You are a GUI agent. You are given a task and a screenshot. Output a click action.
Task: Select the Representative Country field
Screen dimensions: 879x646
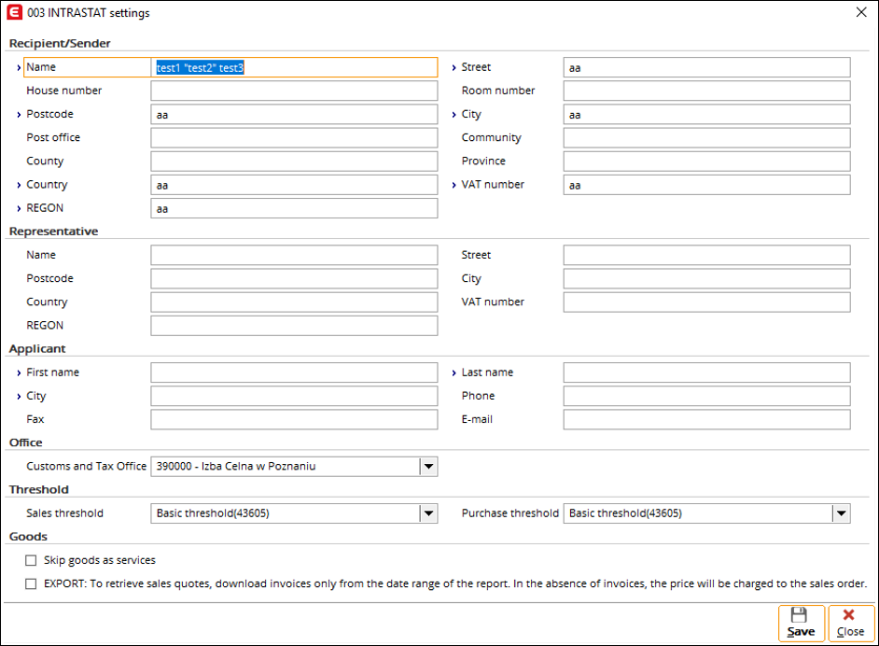pyautogui.click(x=294, y=302)
